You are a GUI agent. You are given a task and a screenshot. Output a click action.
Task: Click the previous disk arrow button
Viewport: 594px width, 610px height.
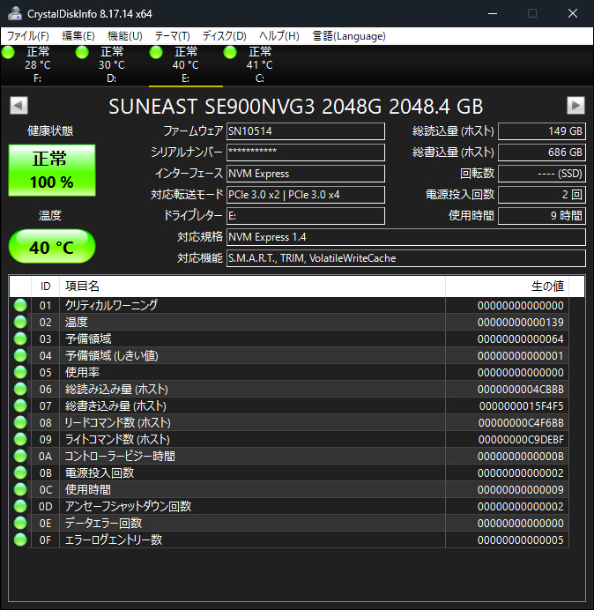point(19,106)
